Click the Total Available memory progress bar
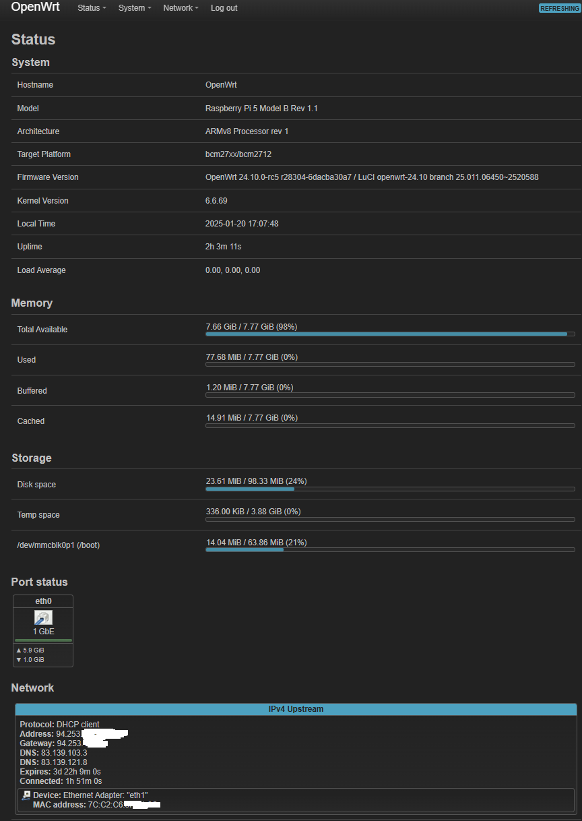The width and height of the screenshot is (582, 821). 390,334
